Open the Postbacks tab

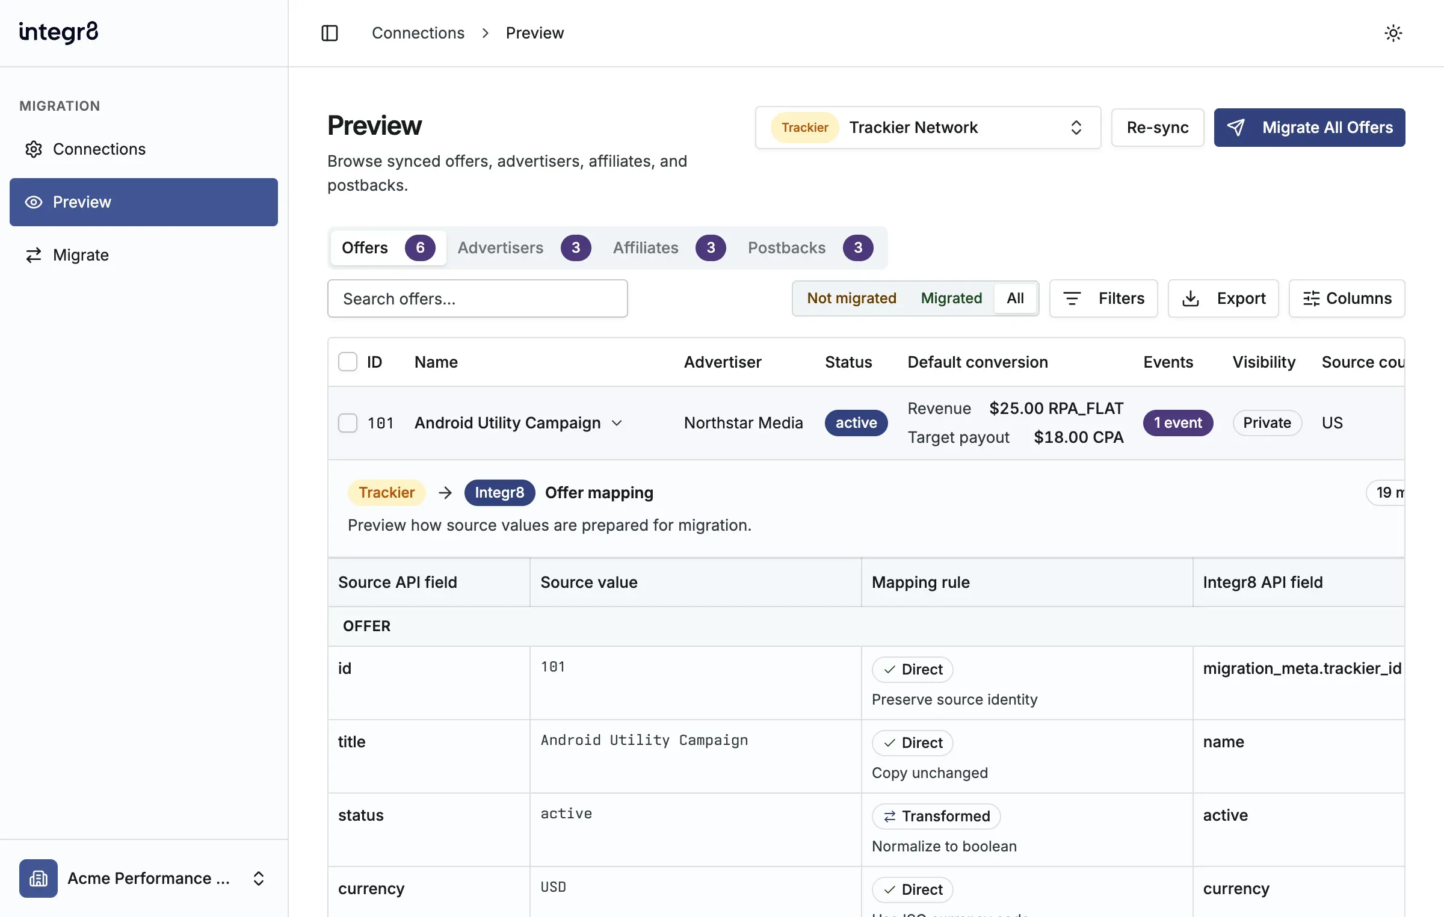pyautogui.click(x=810, y=248)
